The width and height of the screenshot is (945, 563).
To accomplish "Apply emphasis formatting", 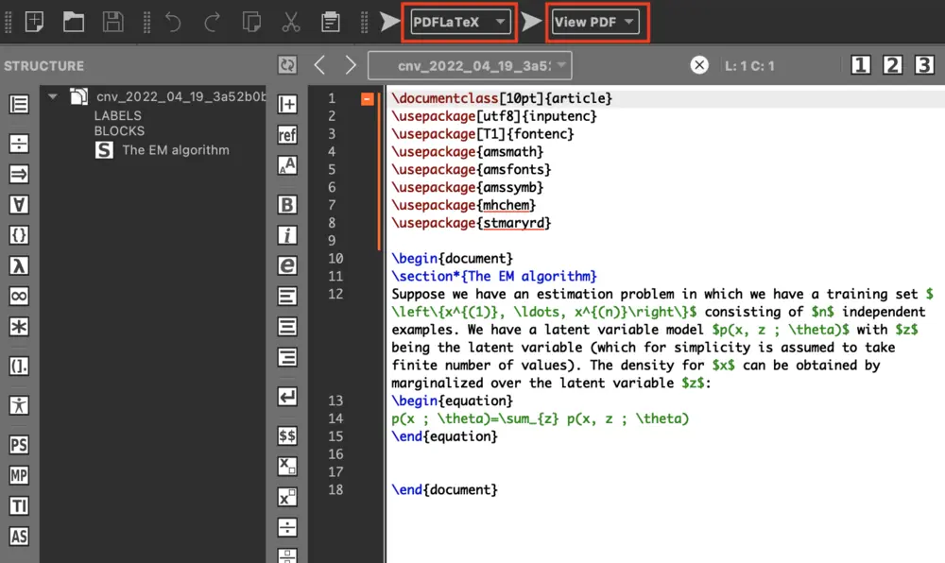I will (287, 265).
